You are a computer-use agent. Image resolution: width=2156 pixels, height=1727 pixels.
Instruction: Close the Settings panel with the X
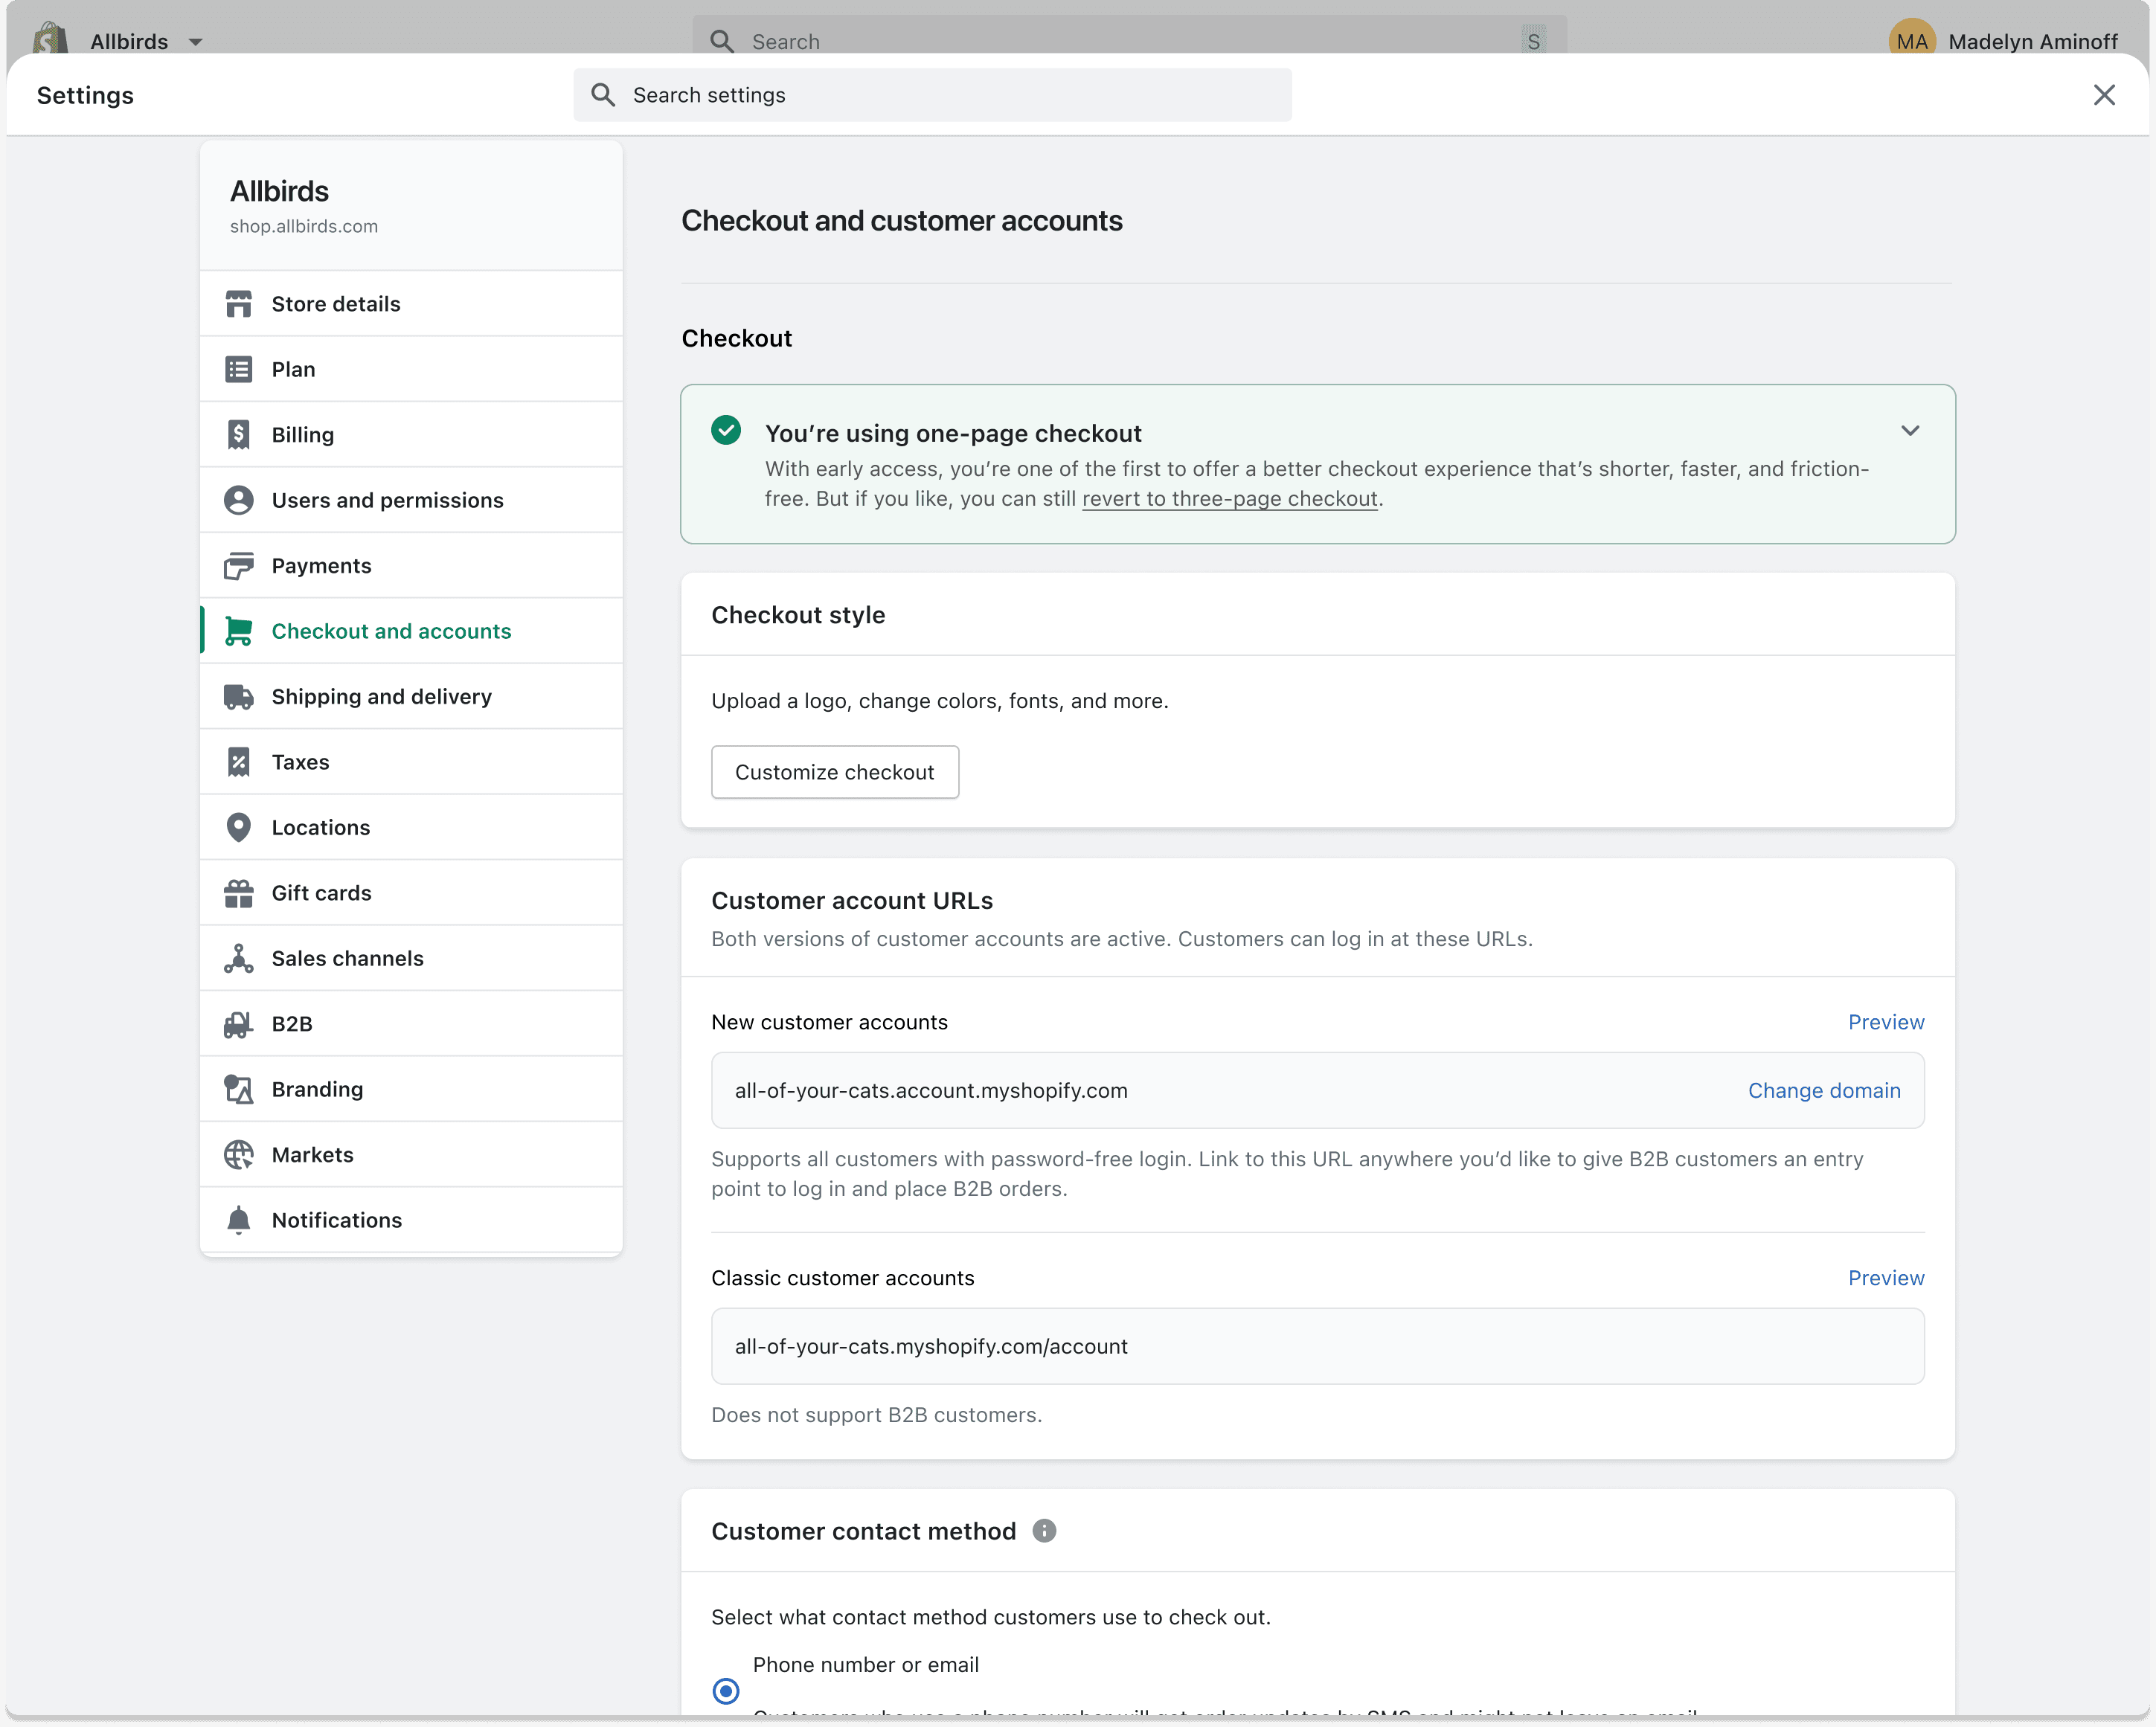pyautogui.click(x=2104, y=95)
